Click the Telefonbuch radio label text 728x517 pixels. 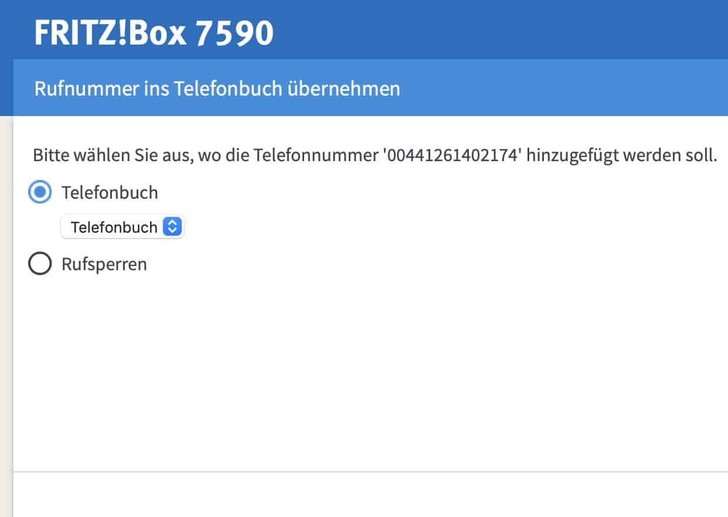coord(110,192)
